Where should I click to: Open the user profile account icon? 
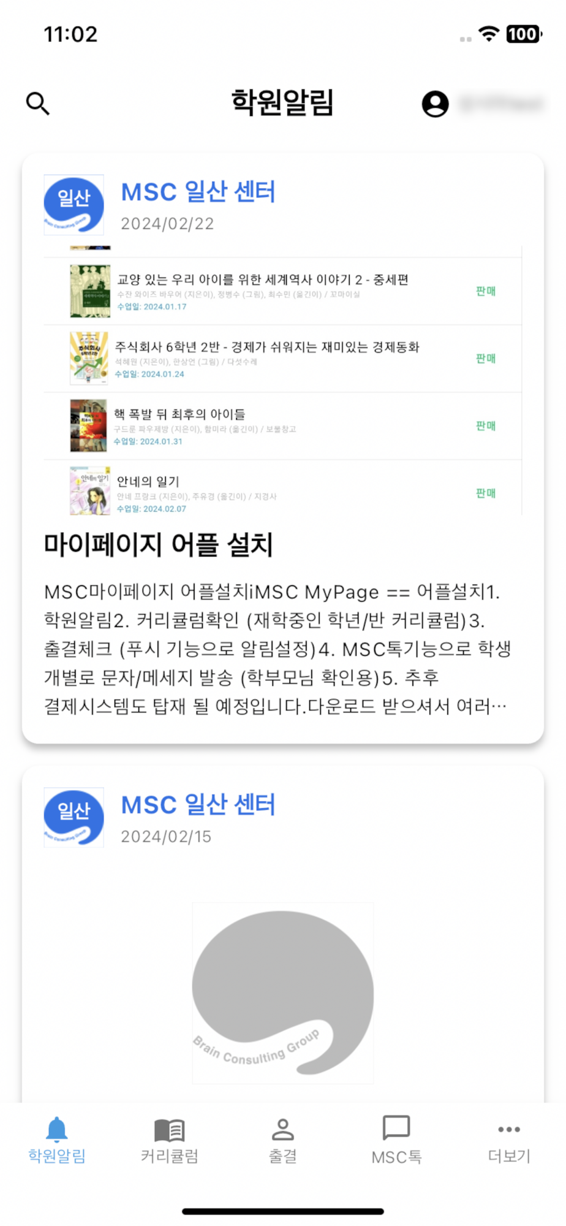435,104
